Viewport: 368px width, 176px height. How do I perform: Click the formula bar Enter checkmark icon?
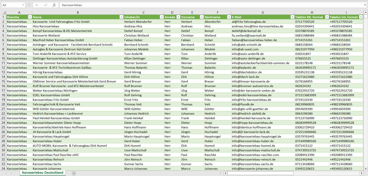[46, 5]
